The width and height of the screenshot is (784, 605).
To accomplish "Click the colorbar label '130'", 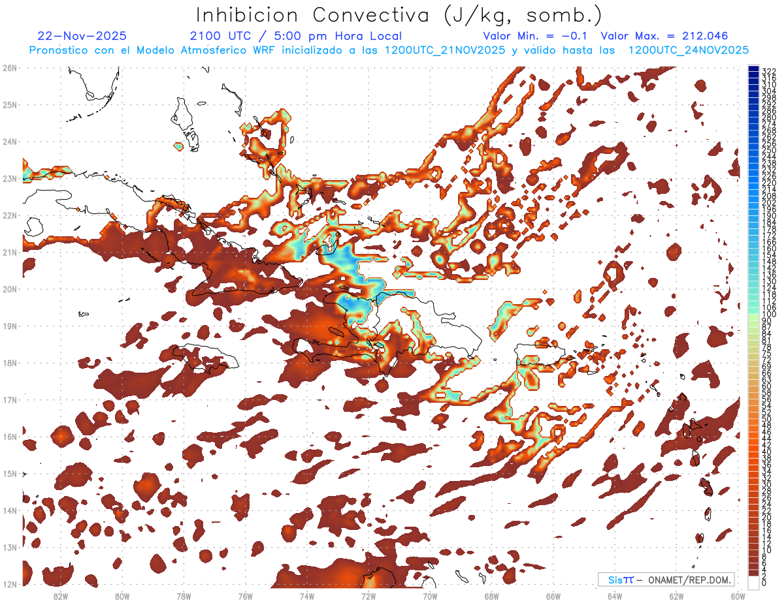I will click(769, 281).
